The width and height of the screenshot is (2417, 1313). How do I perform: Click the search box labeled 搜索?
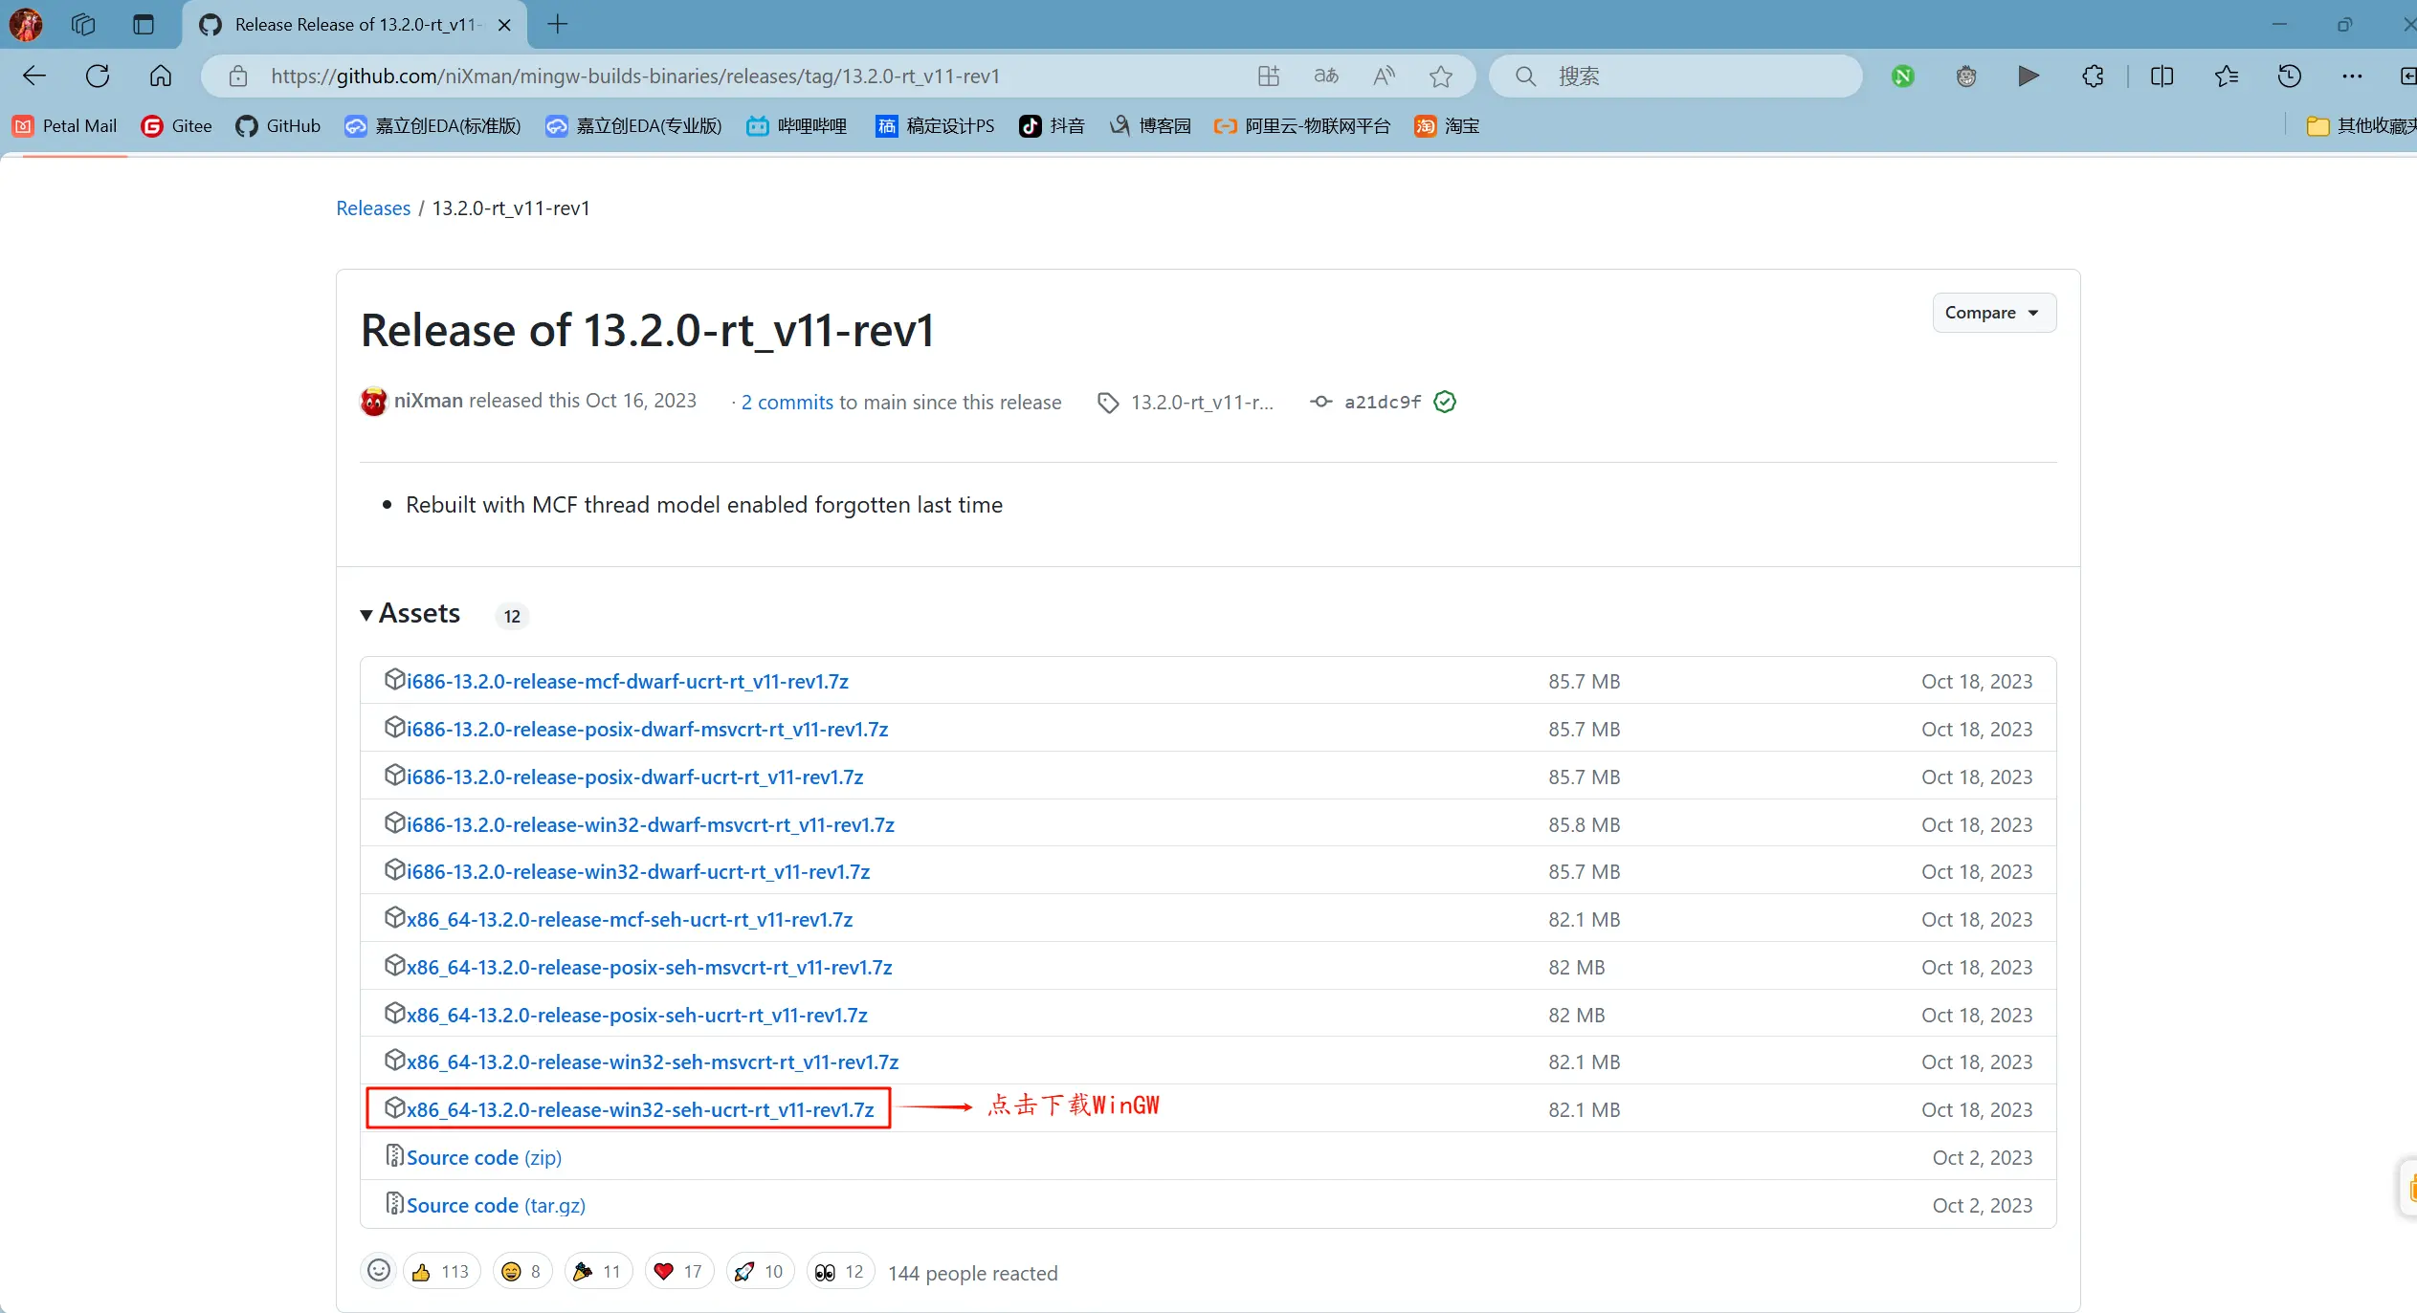point(1676,76)
